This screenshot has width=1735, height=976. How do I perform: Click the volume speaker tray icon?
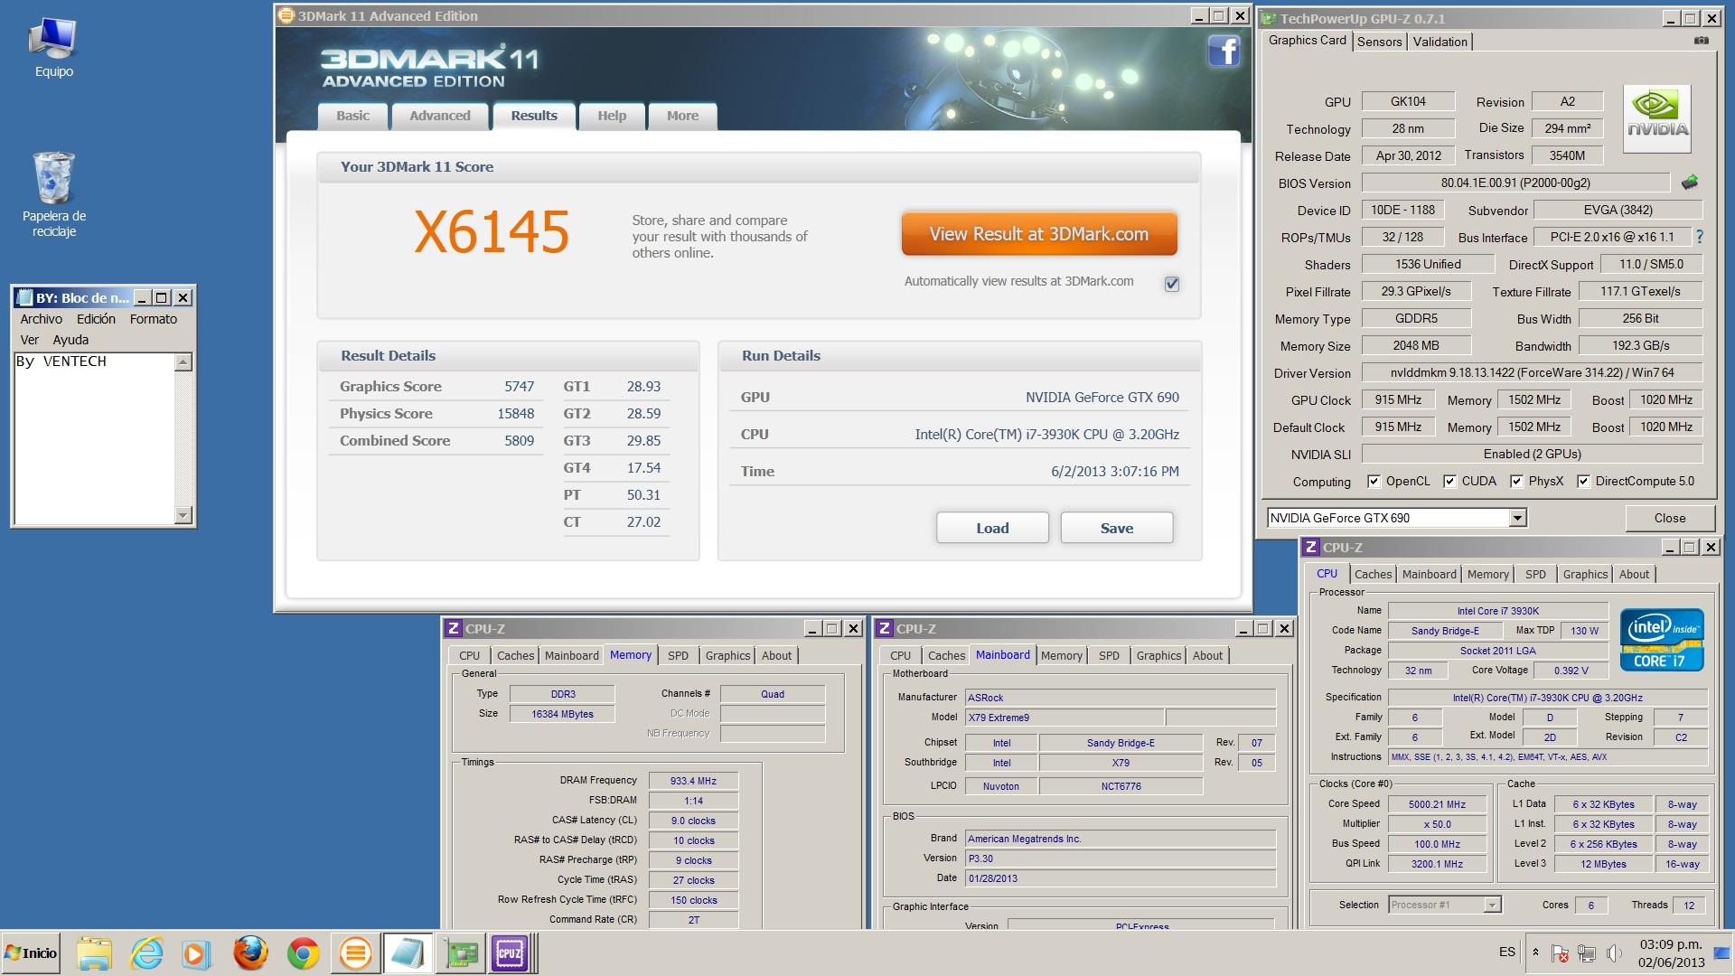(x=1615, y=953)
